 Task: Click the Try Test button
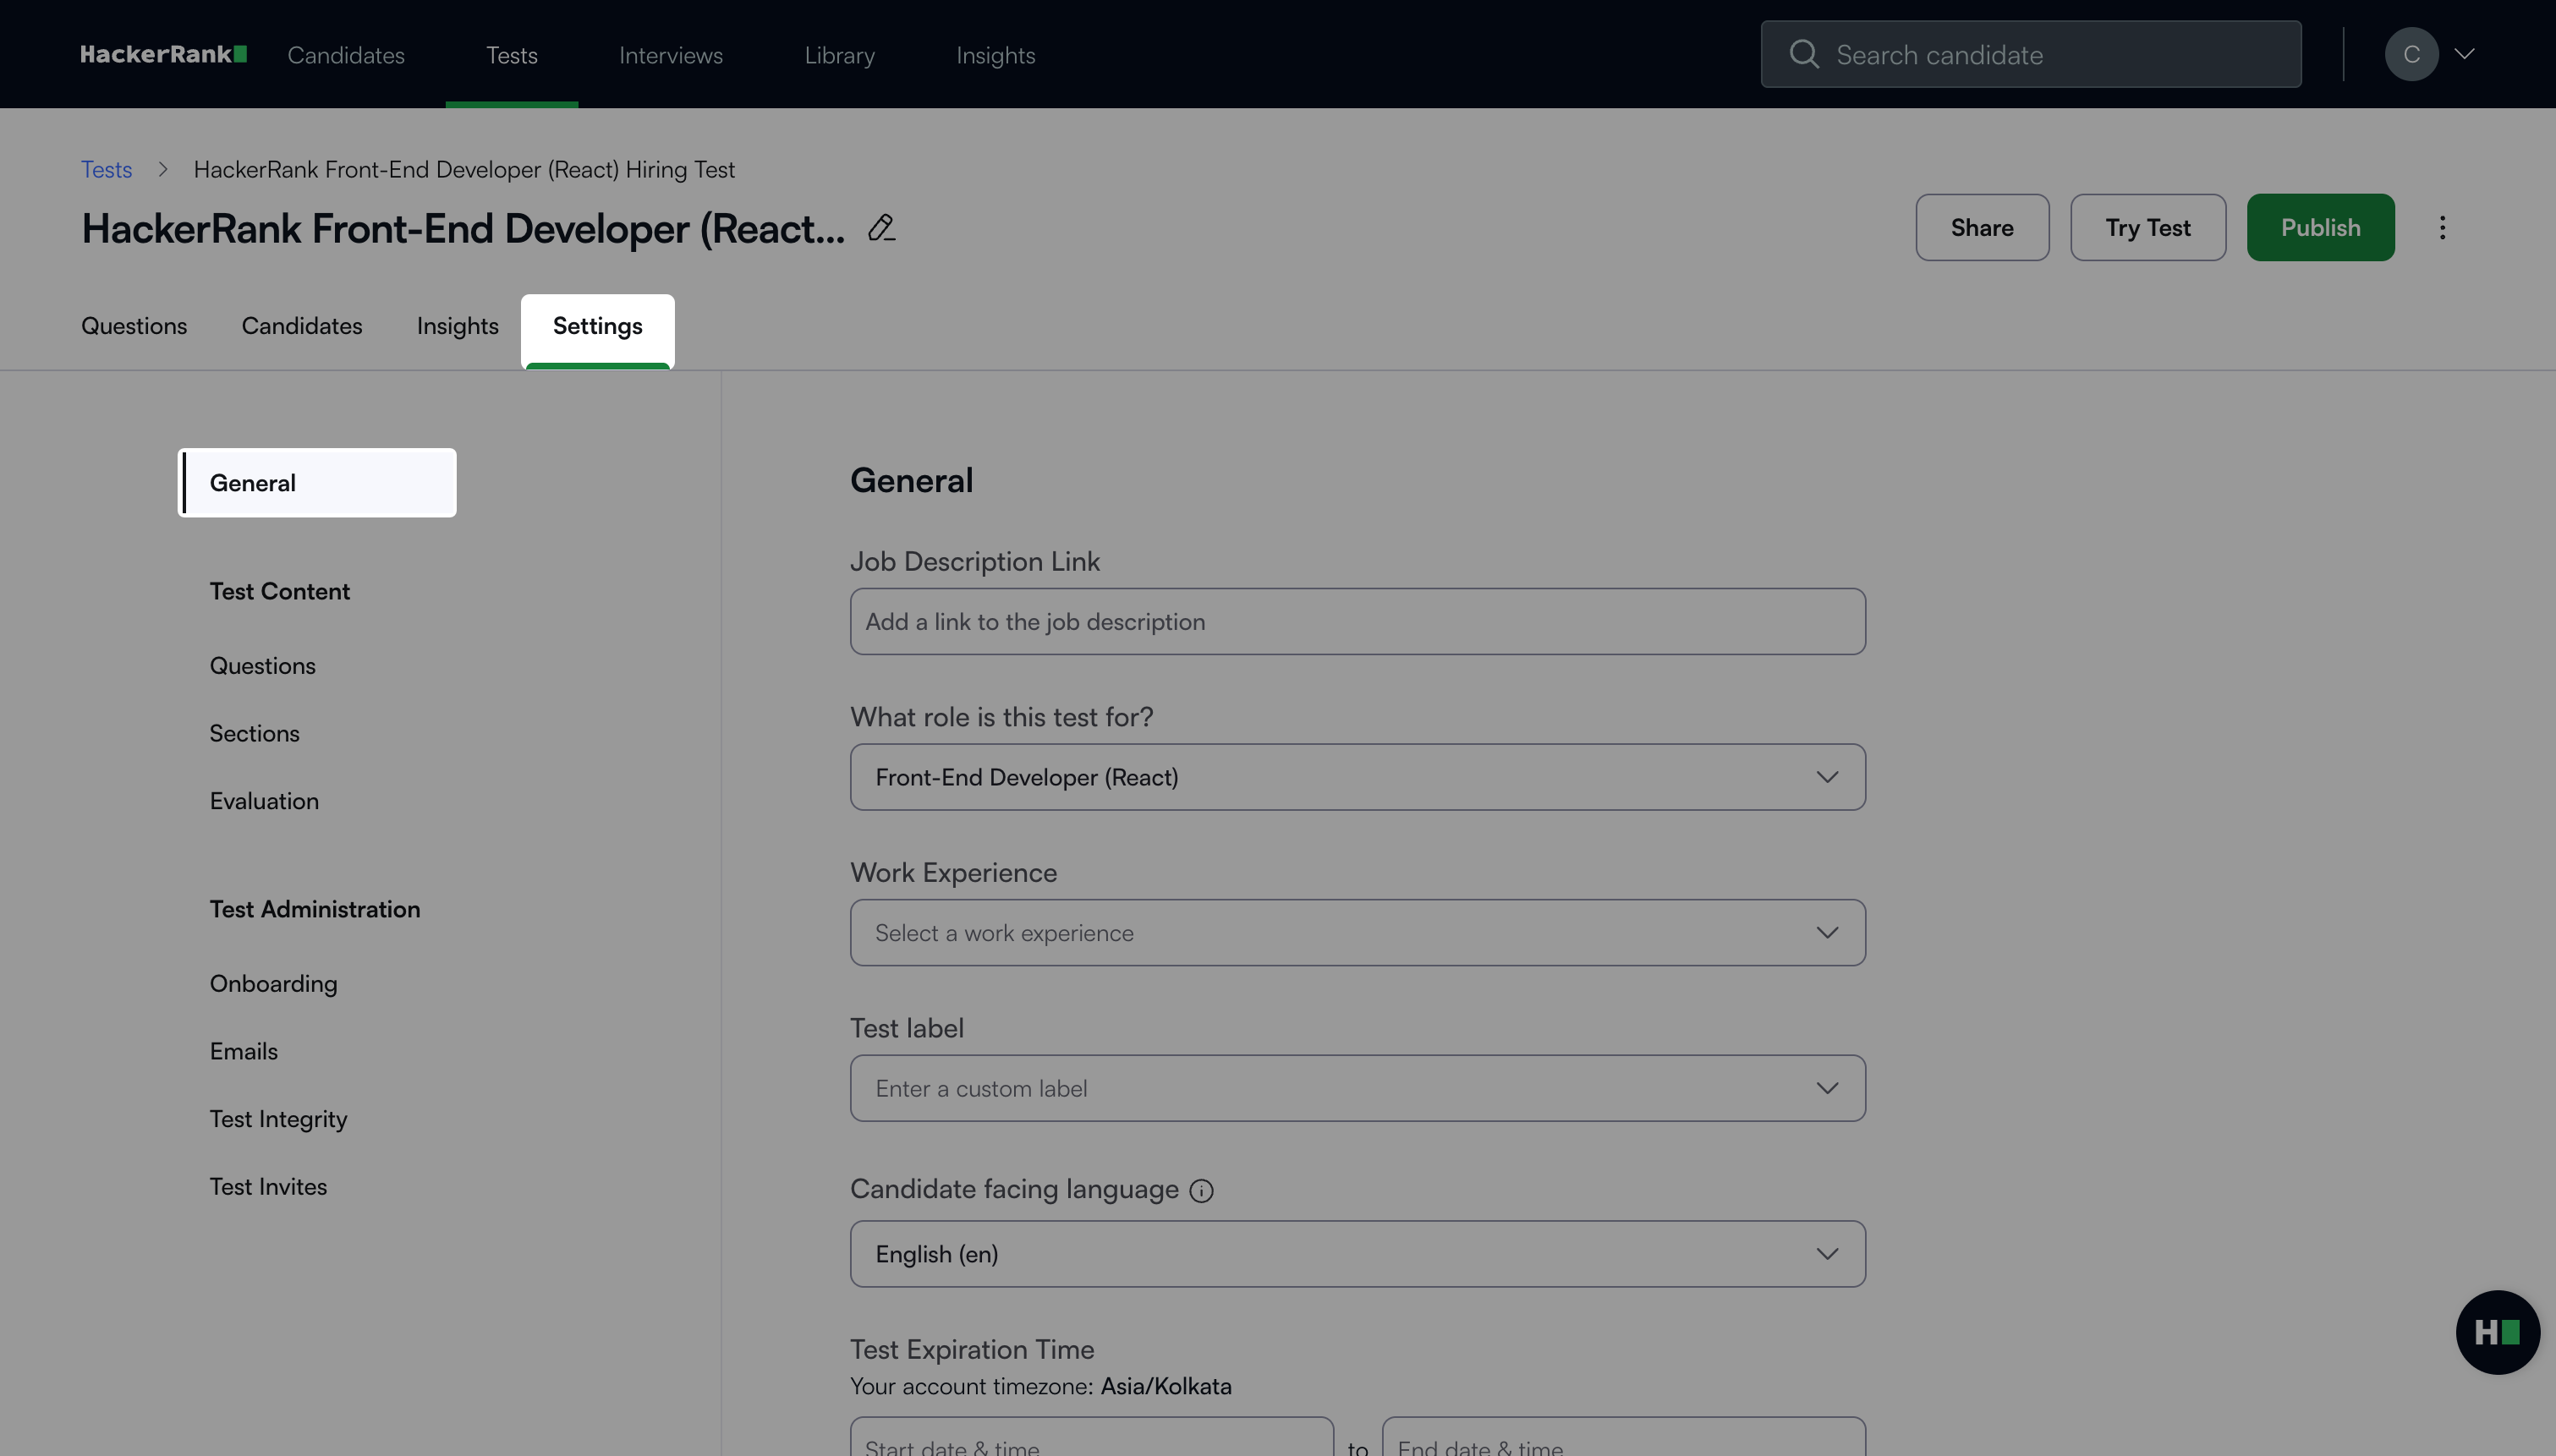click(x=2147, y=228)
